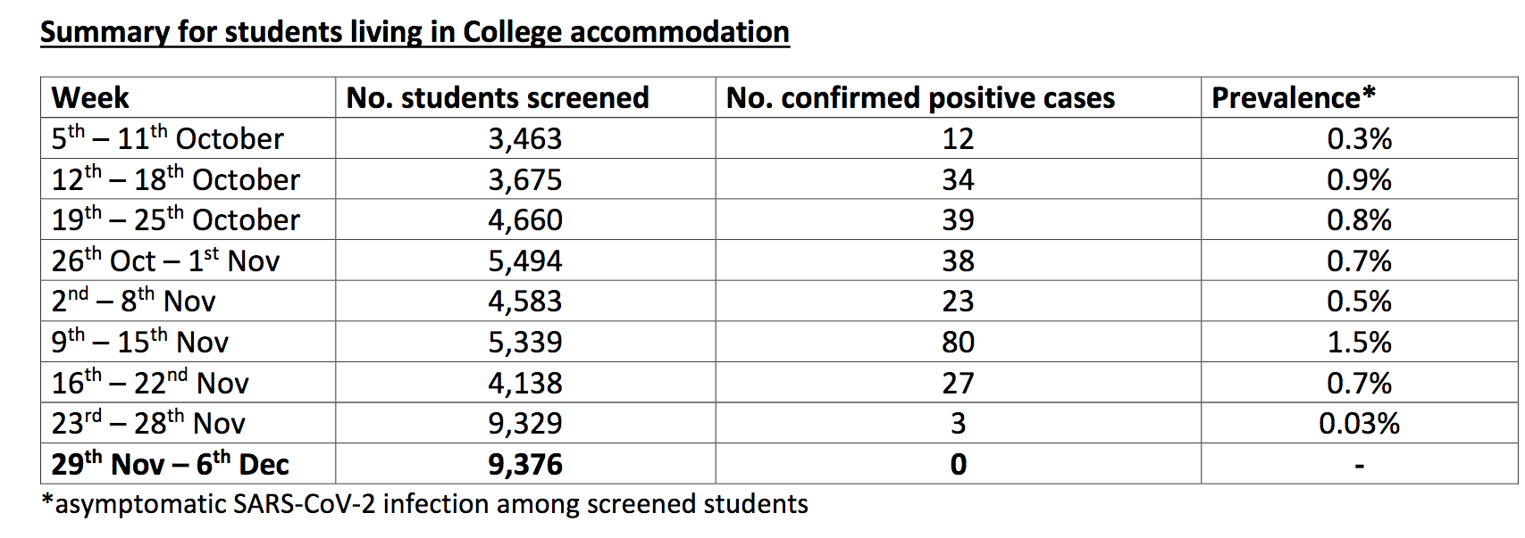Select the '19th – 25th October' row label

tap(175, 219)
